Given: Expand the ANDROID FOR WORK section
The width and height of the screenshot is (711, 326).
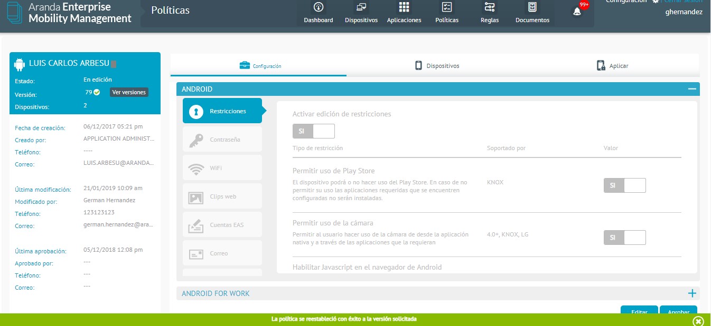Looking at the screenshot, I should click(692, 293).
